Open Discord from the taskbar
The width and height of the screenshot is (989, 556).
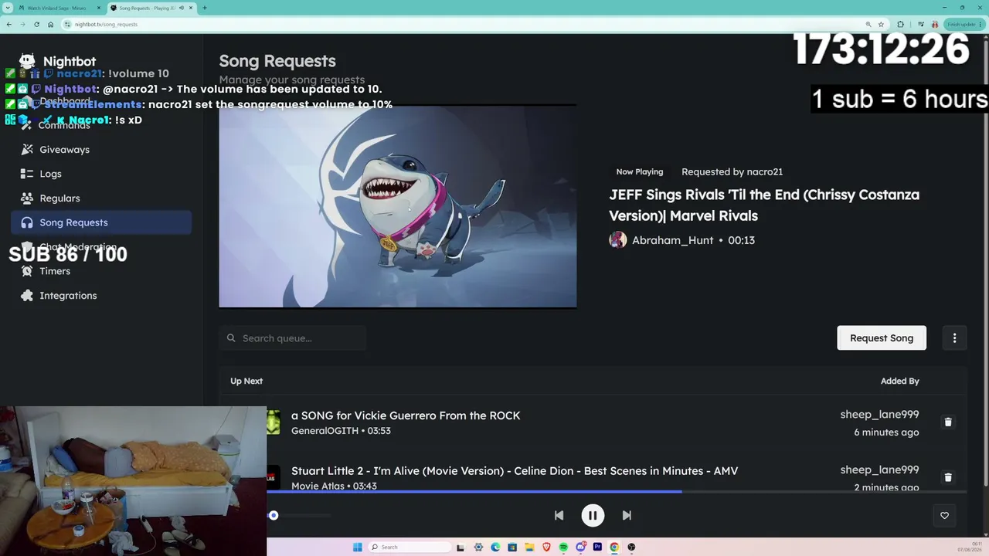click(x=580, y=547)
